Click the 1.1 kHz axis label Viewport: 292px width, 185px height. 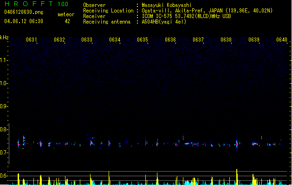(4, 60)
